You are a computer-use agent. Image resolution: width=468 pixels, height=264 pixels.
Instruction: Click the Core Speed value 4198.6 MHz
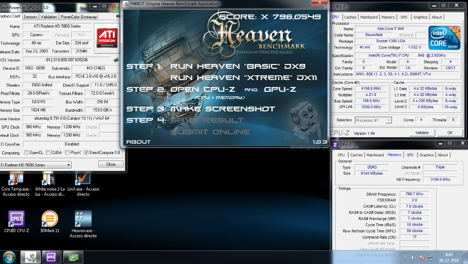pos(371,88)
